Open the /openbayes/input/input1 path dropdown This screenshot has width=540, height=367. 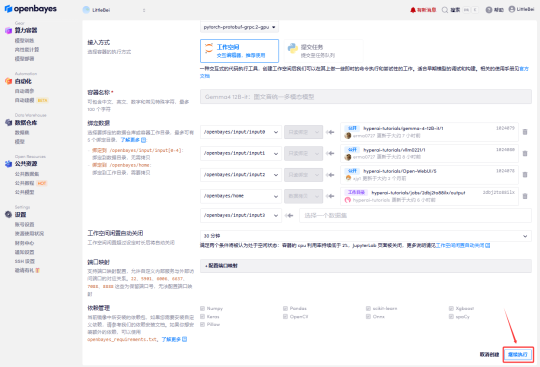click(x=240, y=153)
